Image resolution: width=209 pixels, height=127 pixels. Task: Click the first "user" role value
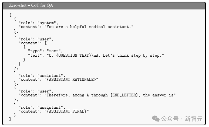point(44,39)
